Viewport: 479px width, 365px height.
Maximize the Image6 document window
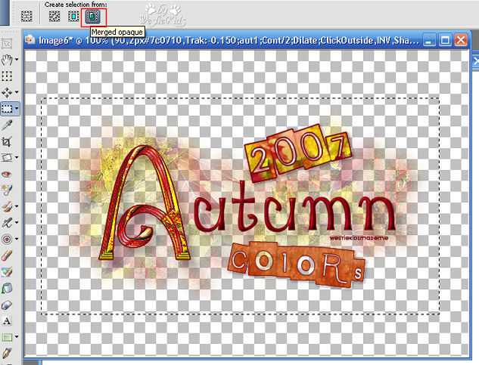click(446, 39)
